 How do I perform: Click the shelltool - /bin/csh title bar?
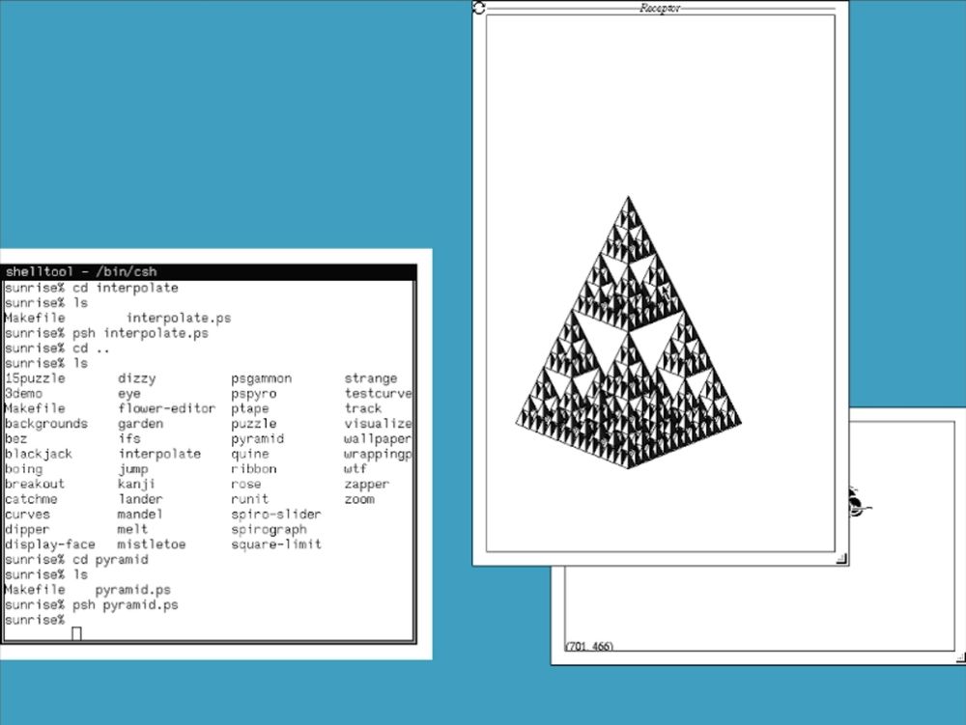pos(209,271)
